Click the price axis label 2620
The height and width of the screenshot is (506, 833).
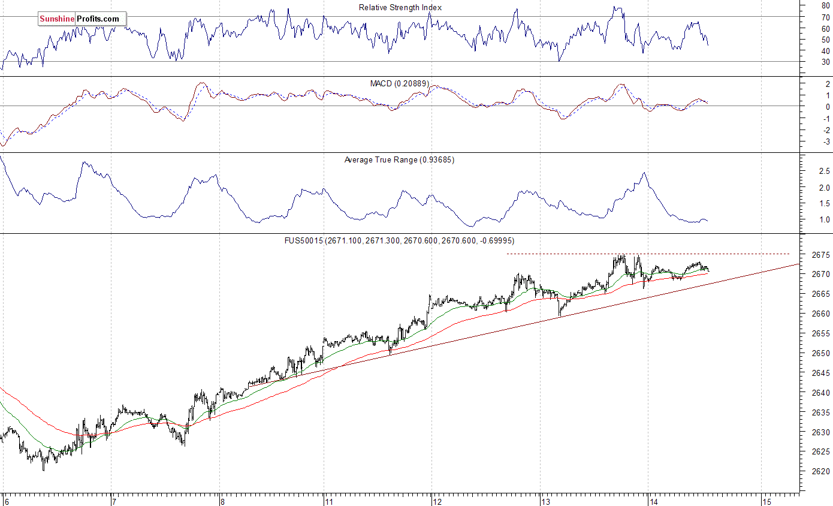click(821, 472)
